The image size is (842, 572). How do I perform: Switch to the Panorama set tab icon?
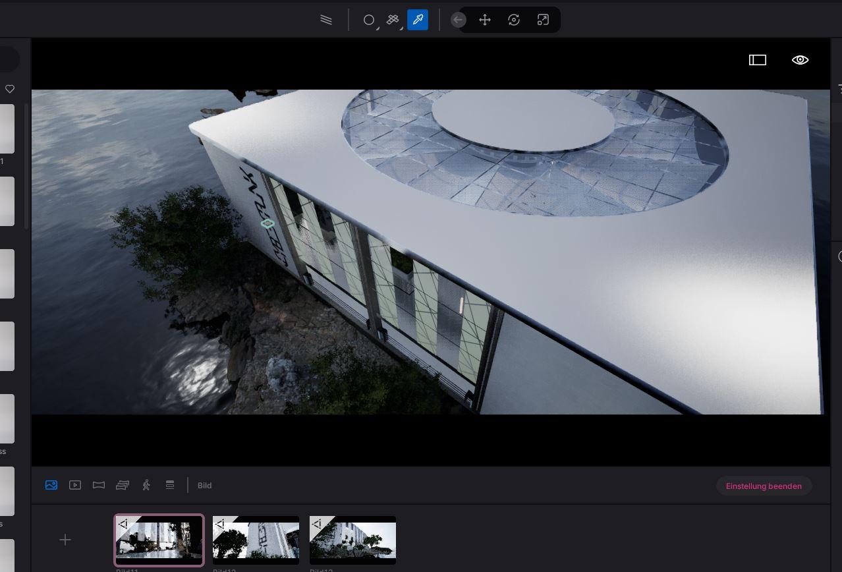pos(123,485)
